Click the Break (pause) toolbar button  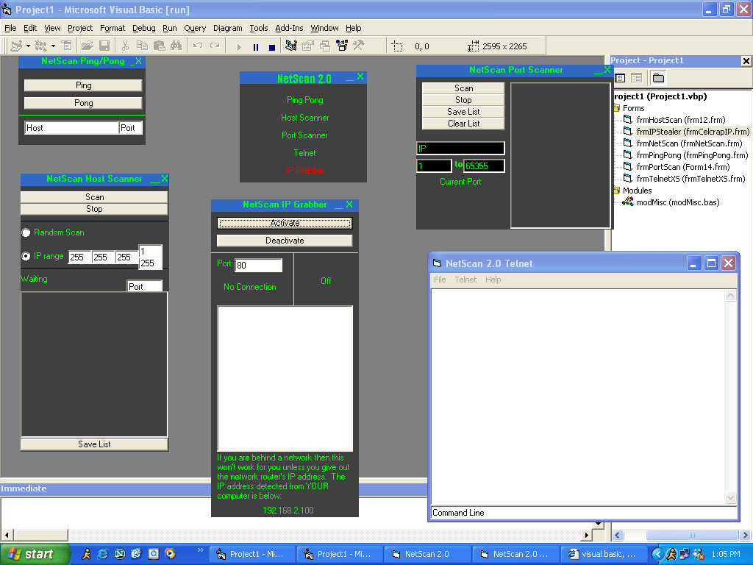point(256,46)
